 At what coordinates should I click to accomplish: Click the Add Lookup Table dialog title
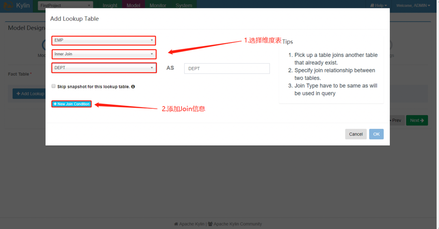pos(74,19)
